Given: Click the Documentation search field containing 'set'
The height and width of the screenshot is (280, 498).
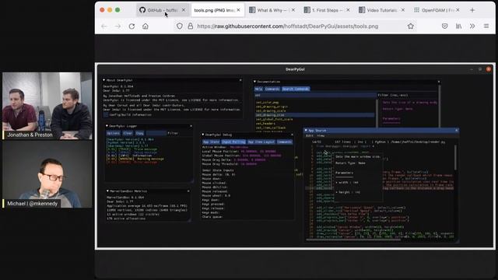Looking at the screenshot, I should (x=315, y=95).
